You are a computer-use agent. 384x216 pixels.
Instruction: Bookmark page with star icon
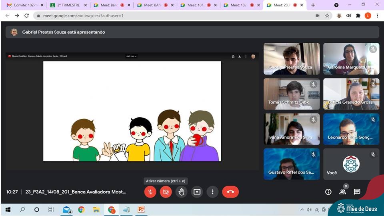pyautogui.click(x=327, y=16)
